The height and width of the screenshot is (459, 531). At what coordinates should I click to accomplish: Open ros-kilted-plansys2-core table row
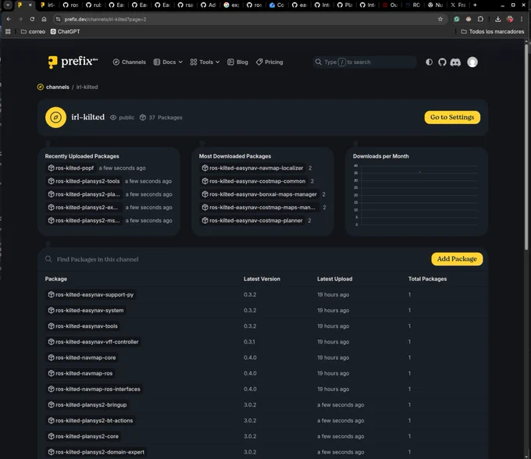262,436
